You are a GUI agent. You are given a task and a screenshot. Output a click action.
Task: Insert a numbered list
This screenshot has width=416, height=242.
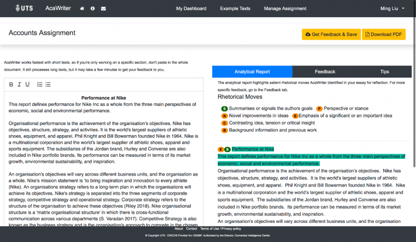tap(40, 84)
